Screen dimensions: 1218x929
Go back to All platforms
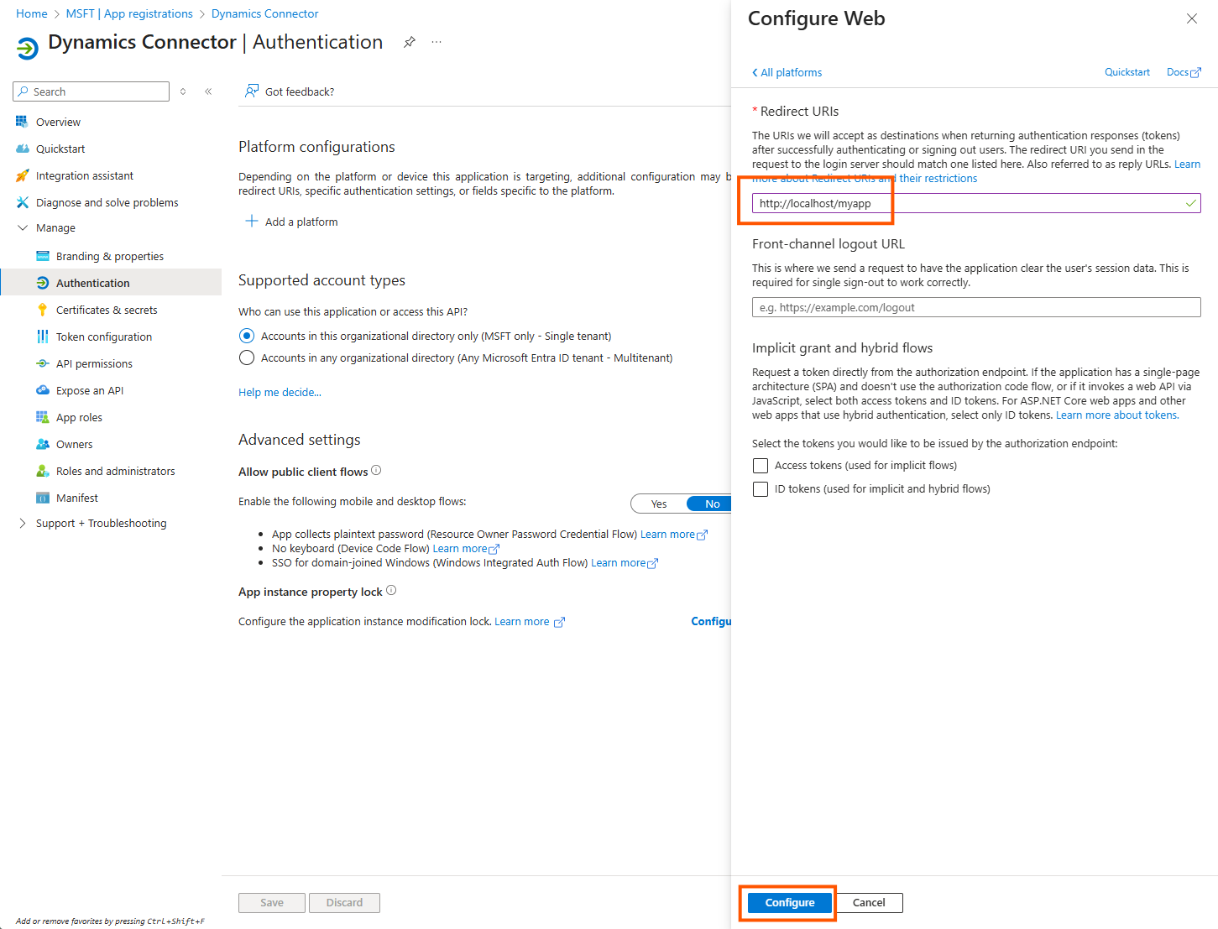pyautogui.click(x=787, y=73)
